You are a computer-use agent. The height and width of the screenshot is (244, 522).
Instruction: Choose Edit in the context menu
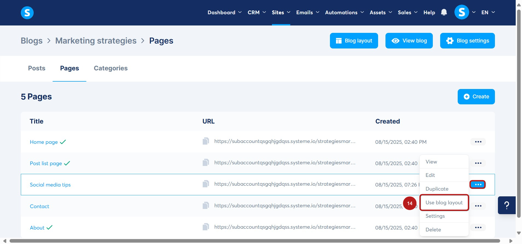tap(444, 175)
